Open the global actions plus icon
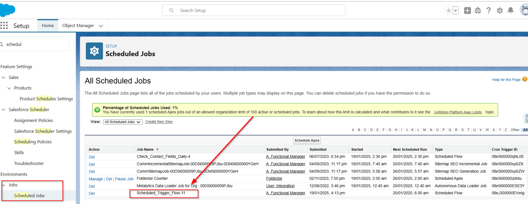528x204 pixels. pos(467,11)
